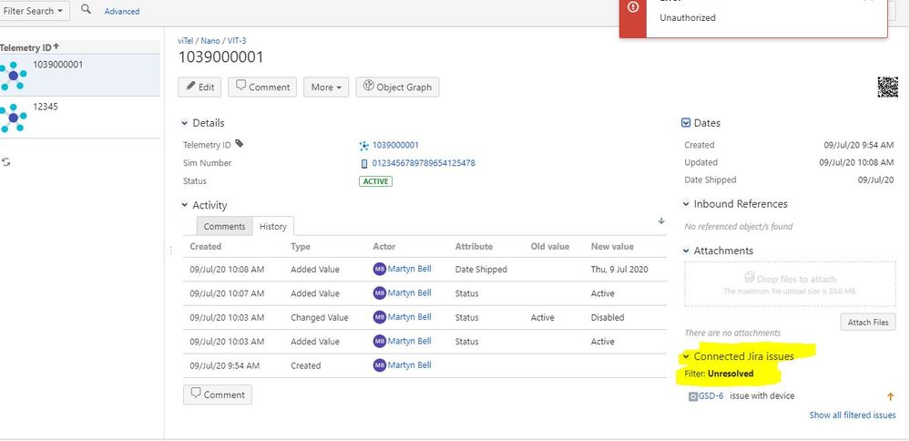This screenshot has width=910, height=441.
Task: Click the Attach Files button
Action: [x=867, y=322]
